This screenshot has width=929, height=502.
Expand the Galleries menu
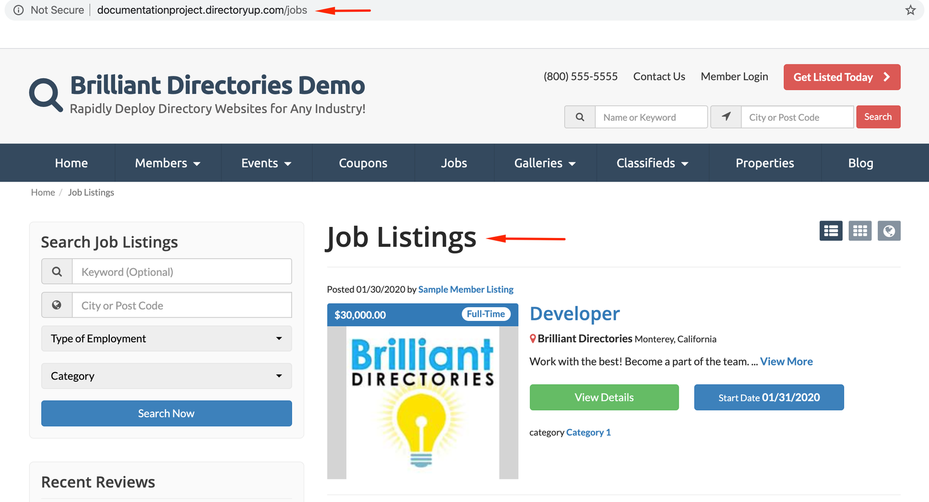pyautogui.click(x=545, y=163)
